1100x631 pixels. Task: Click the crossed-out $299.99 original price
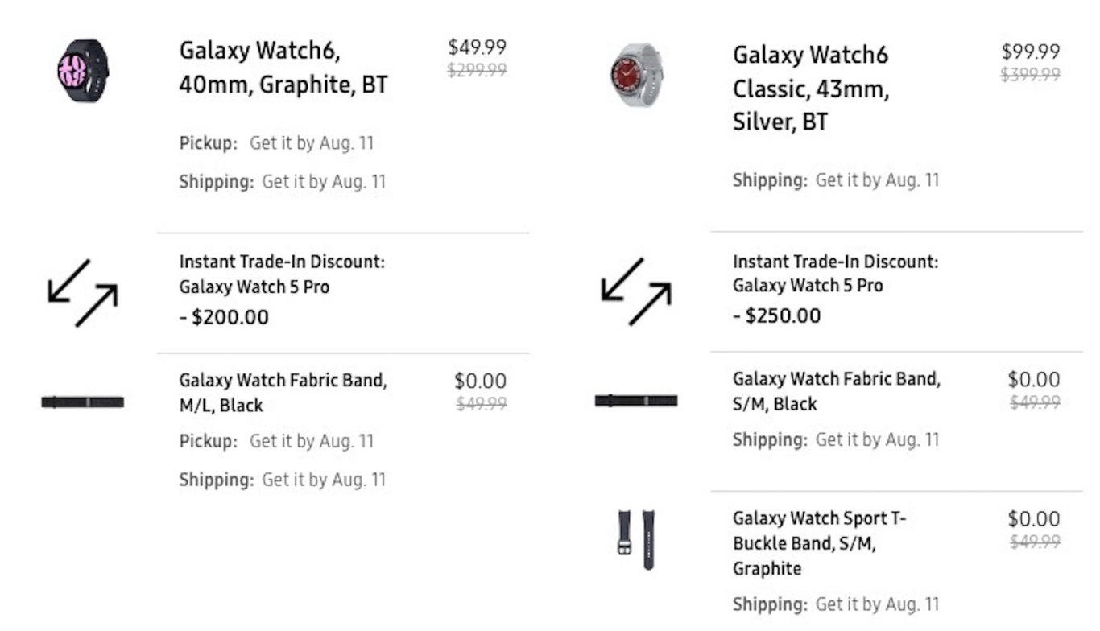point(478,71)
